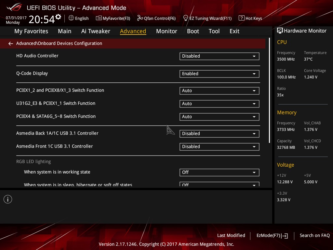Open RGB working state Off dropdown
The image size is (333, 250).
[220, 173]
